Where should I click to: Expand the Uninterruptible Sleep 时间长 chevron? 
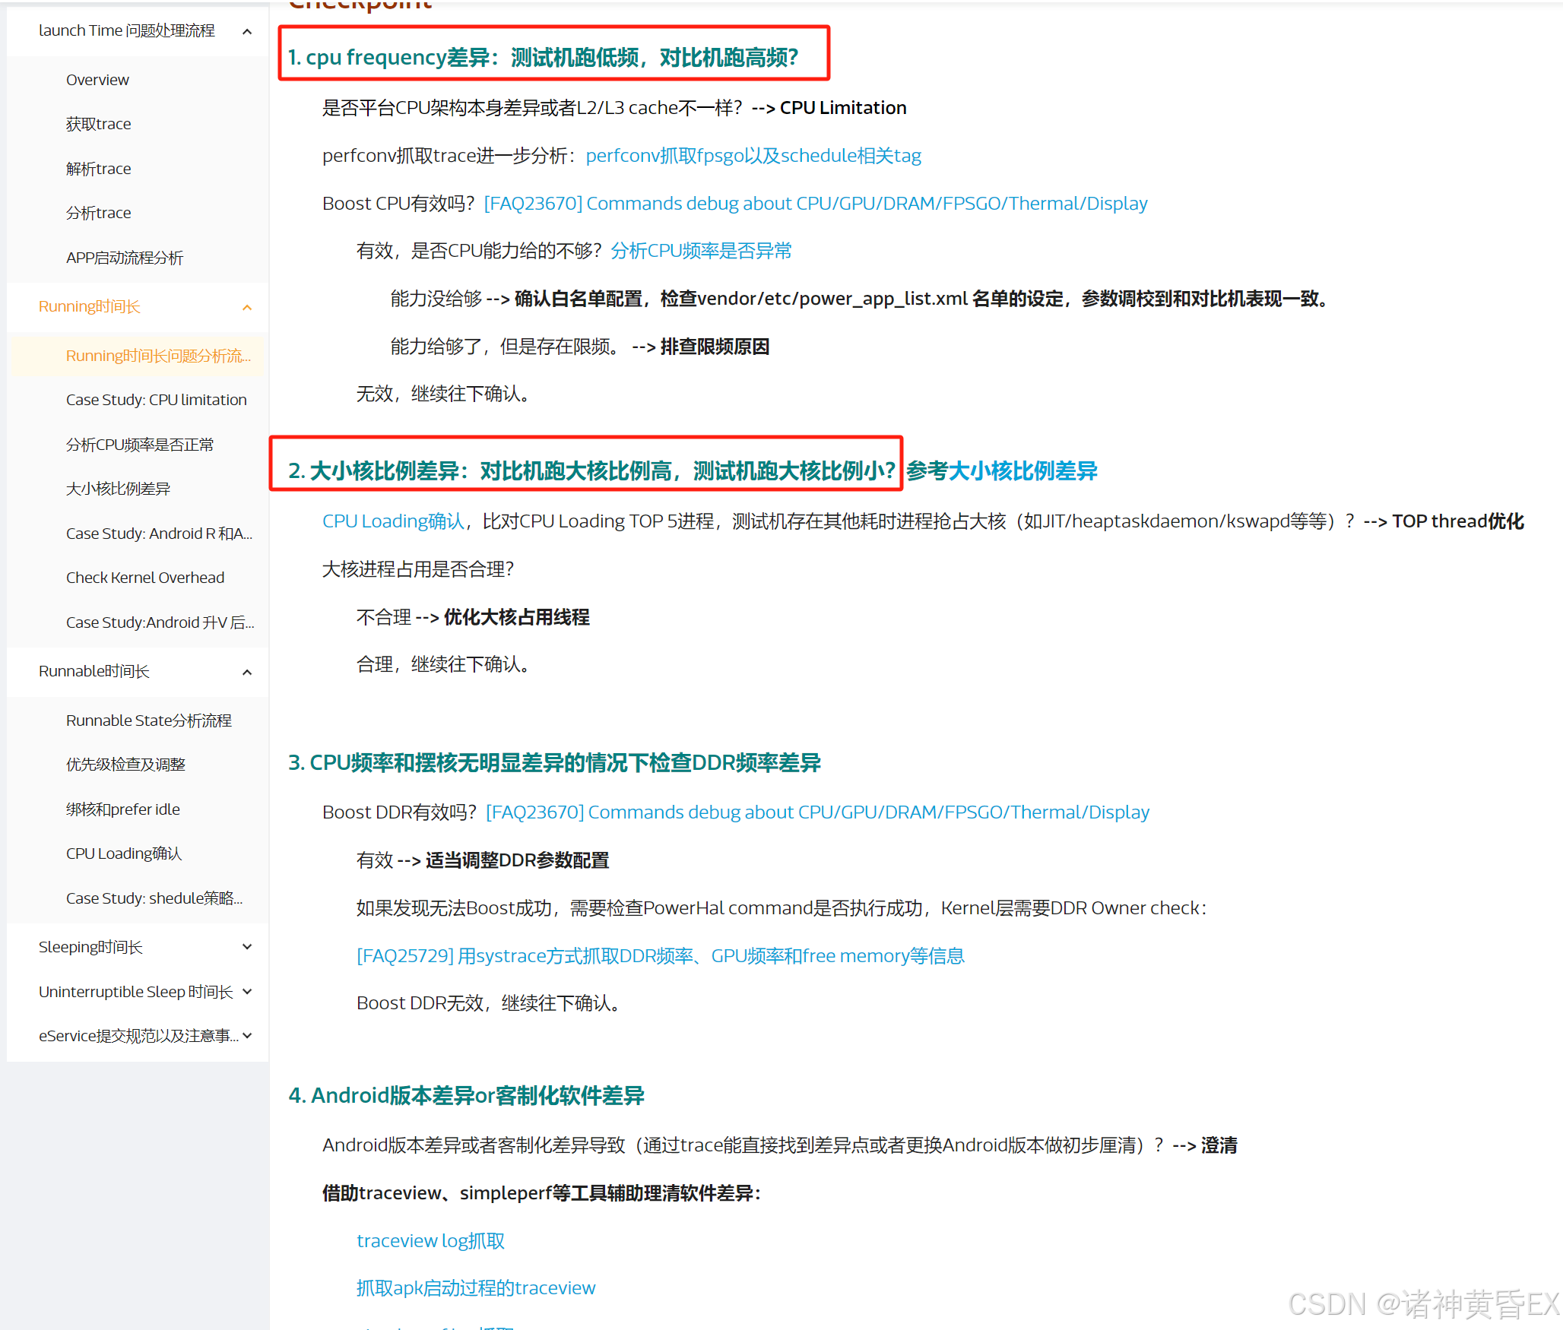[247, 992]
